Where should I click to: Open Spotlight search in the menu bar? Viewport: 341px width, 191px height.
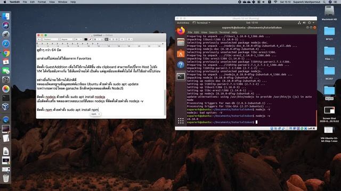[x=324, y=2]
